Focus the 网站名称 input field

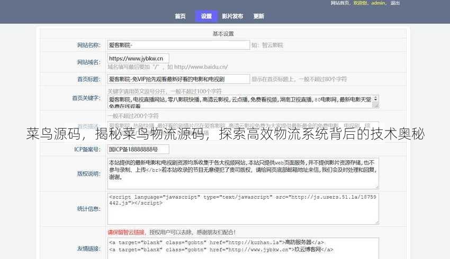tap(178, 45)
